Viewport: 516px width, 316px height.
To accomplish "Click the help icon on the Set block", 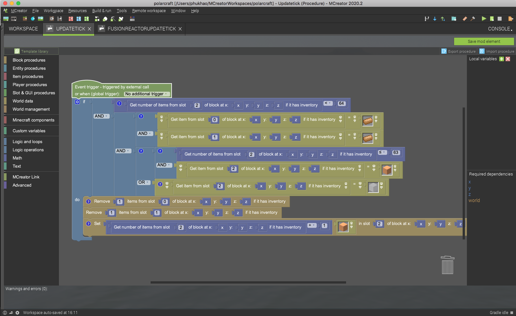I will pos(88,224).
